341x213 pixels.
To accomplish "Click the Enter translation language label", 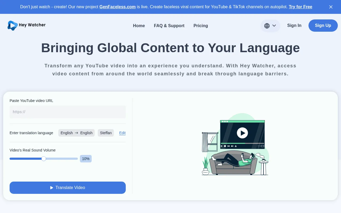I will point(31,133).
